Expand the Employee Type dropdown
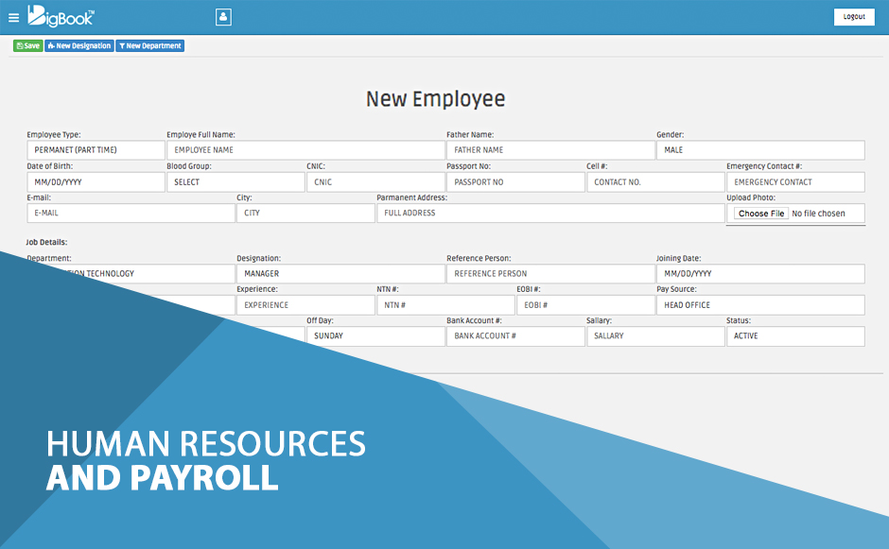Viewport: 889px width, 549px height. pyautogui.click(x=96, y=150)
